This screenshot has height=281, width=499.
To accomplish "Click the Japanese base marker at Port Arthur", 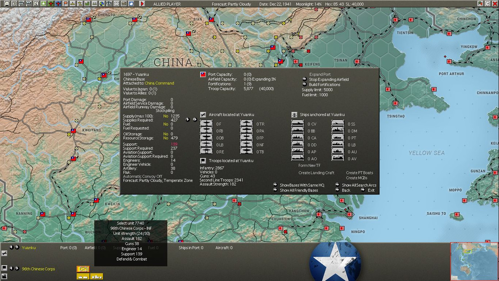I will (x=449, y=61).
